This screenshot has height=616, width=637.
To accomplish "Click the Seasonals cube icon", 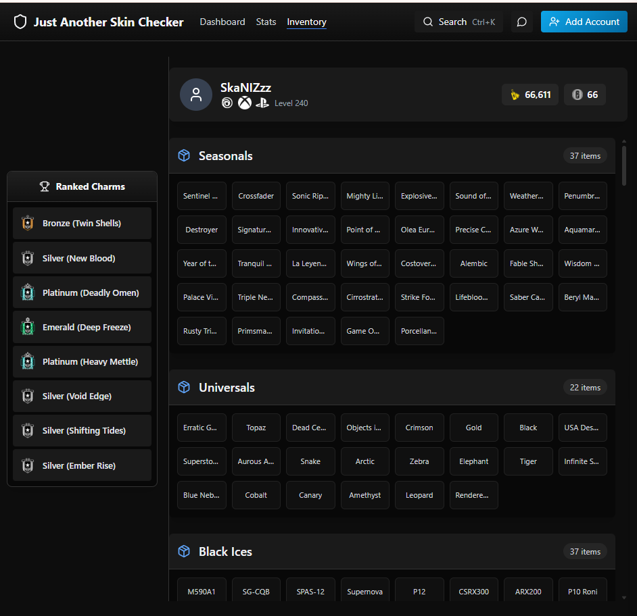I will pos(184,155).
